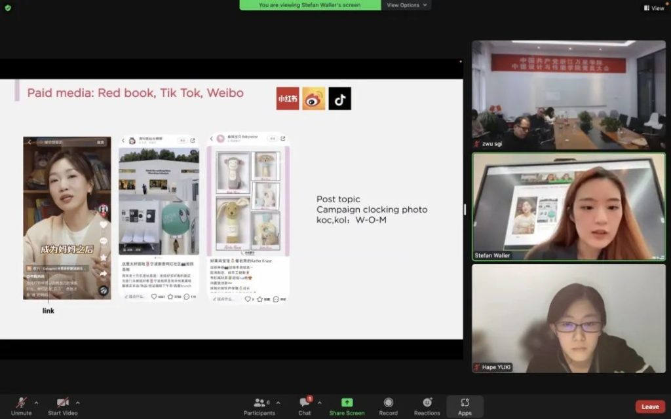Expand the arrow beside Participants
Screen dimensions: 671x419
pyautogui.click(x=278, y=403)
